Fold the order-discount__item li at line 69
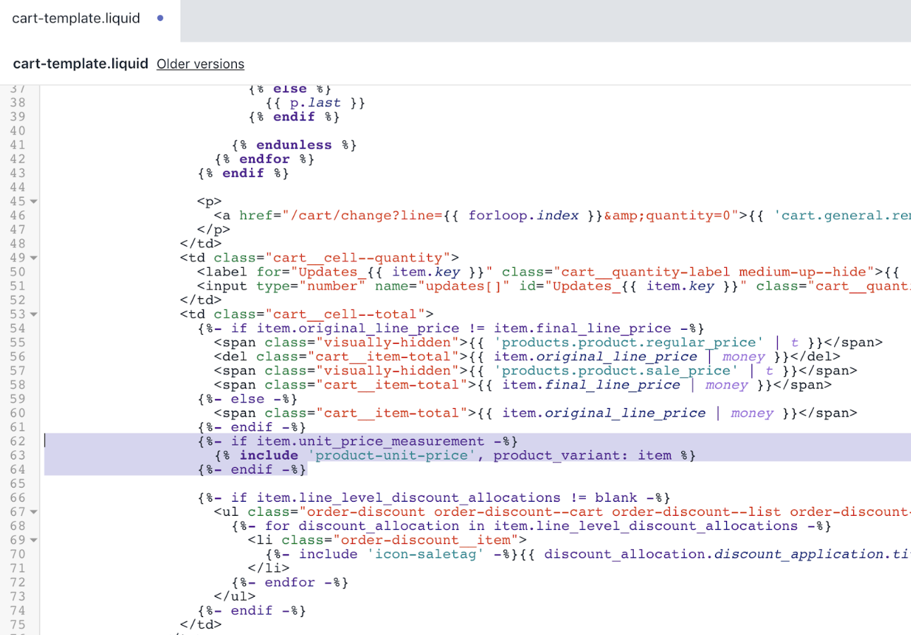911x635 pixels. [x=34, y=540]
